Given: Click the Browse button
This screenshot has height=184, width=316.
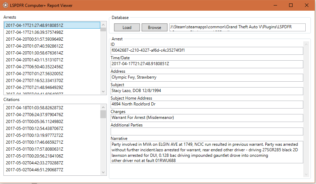Looking at the screenshot, I should click(x=154, y=28).
